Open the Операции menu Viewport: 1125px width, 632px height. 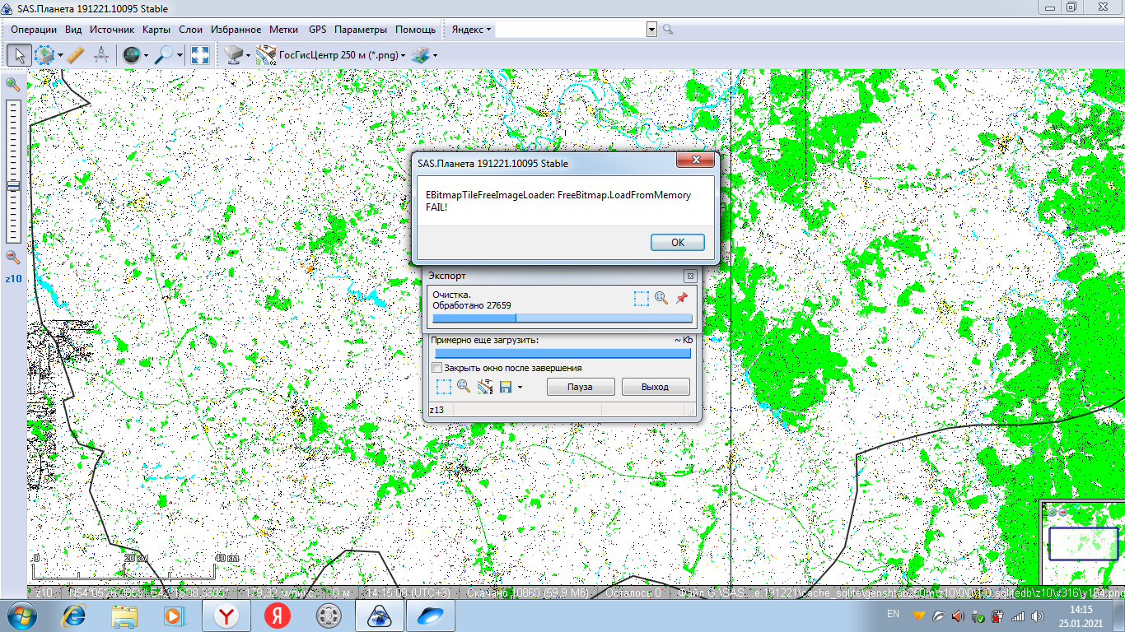(34, 30)
